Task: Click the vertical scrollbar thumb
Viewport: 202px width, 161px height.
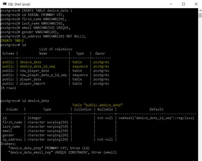Action: pyautogui.click(x=200, y=15)
